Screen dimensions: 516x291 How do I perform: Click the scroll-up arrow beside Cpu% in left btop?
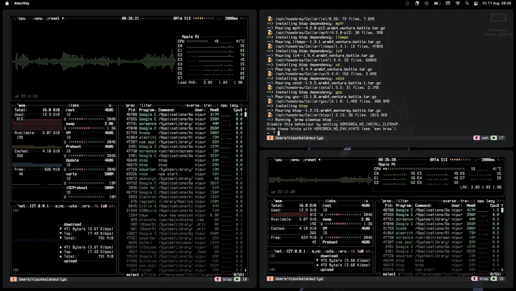point(246,110)
